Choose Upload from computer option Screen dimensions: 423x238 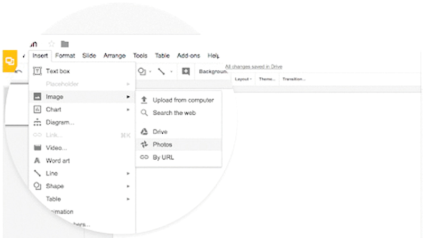[x=182, y=100]
